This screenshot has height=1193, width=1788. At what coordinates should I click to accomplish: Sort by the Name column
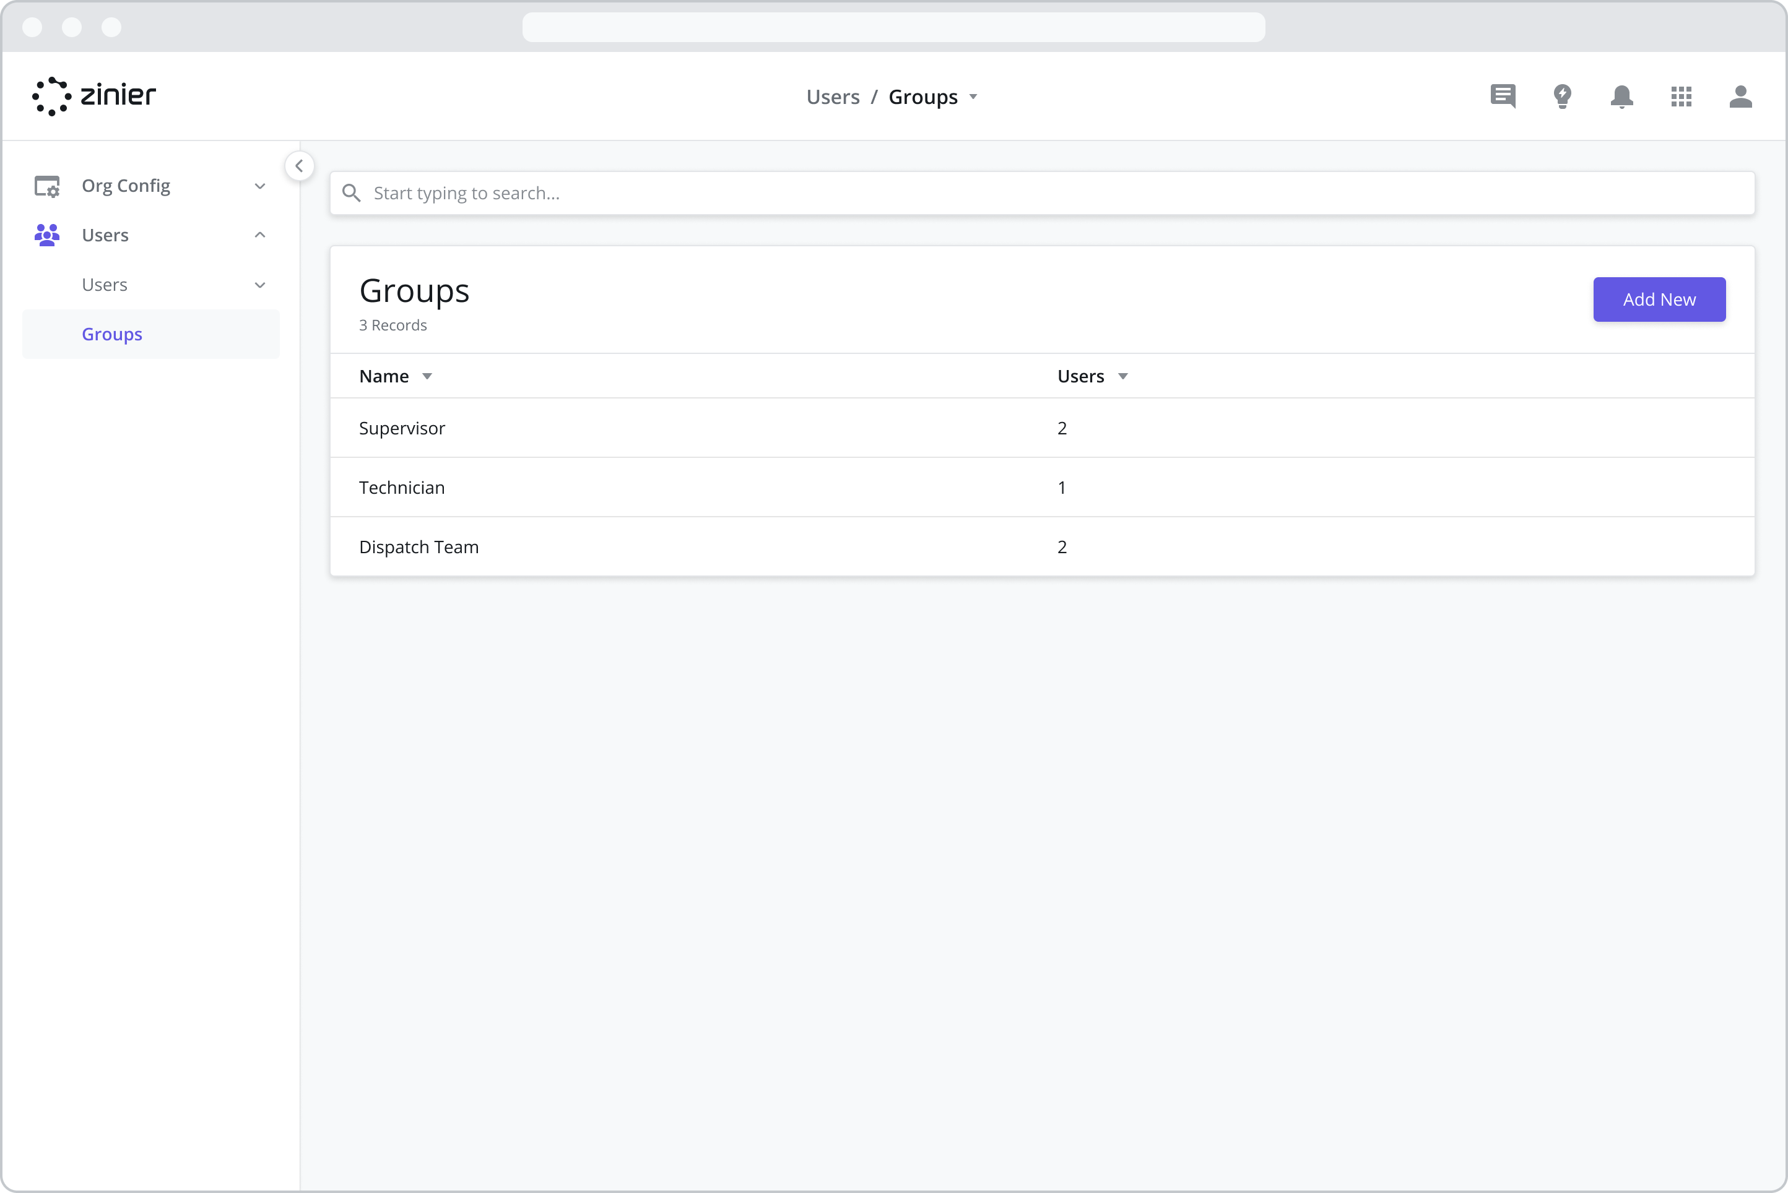(x=426, y=376)
